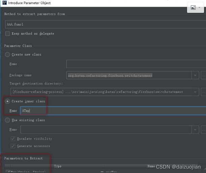Click the Target destination directory label
Screen dimensions: 206x173
coord(36,83)
